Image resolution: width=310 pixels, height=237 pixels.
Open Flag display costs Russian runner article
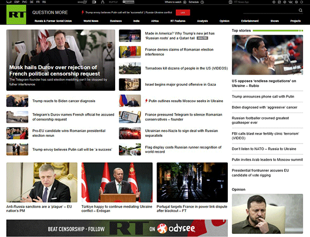pyautogui.click(x=183, y=150)
